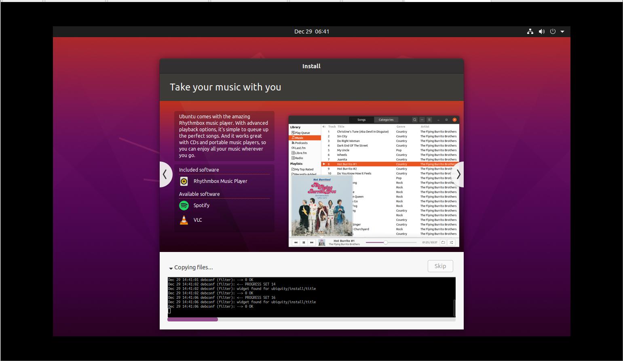Select Music in the Rhythmbox library sidebar
623x361 pixels.
click(x=299, y=138)
